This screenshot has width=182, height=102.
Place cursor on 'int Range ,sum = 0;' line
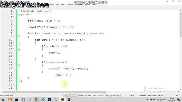(x=44, y=21)
